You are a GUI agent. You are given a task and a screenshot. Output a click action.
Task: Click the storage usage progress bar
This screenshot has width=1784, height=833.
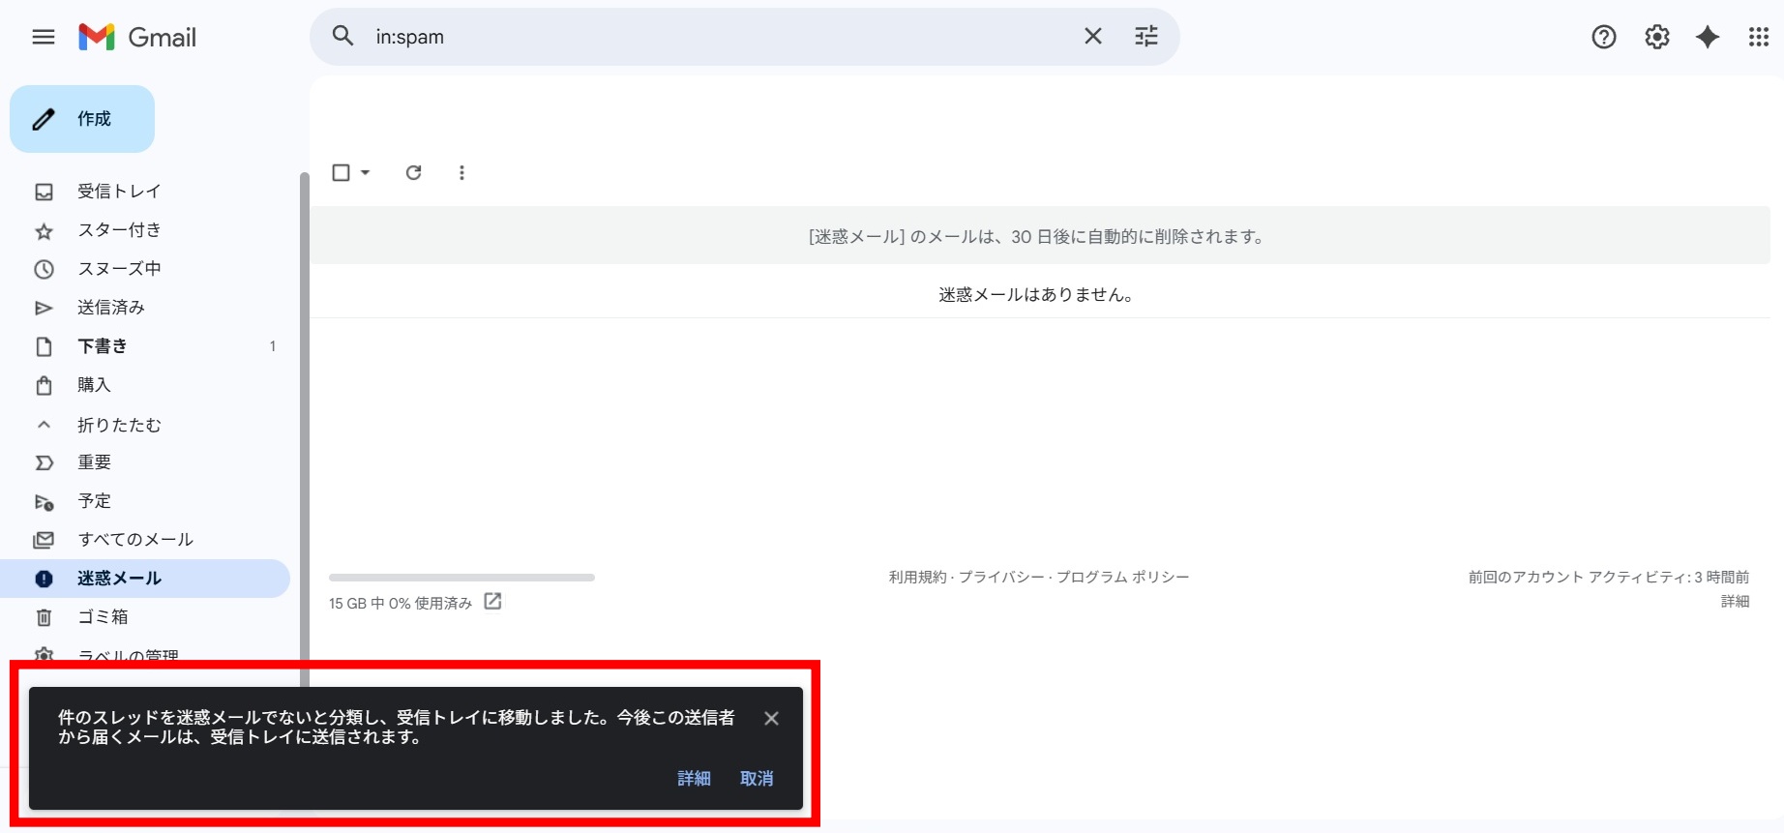point(461,578)
